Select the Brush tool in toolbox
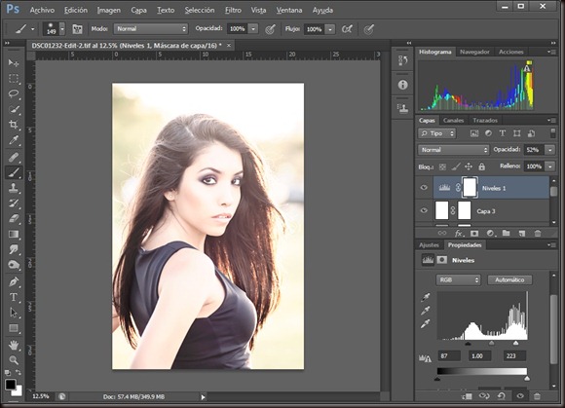Image resolution: width=565 pixels, height=408 pixels. (14, 172)
